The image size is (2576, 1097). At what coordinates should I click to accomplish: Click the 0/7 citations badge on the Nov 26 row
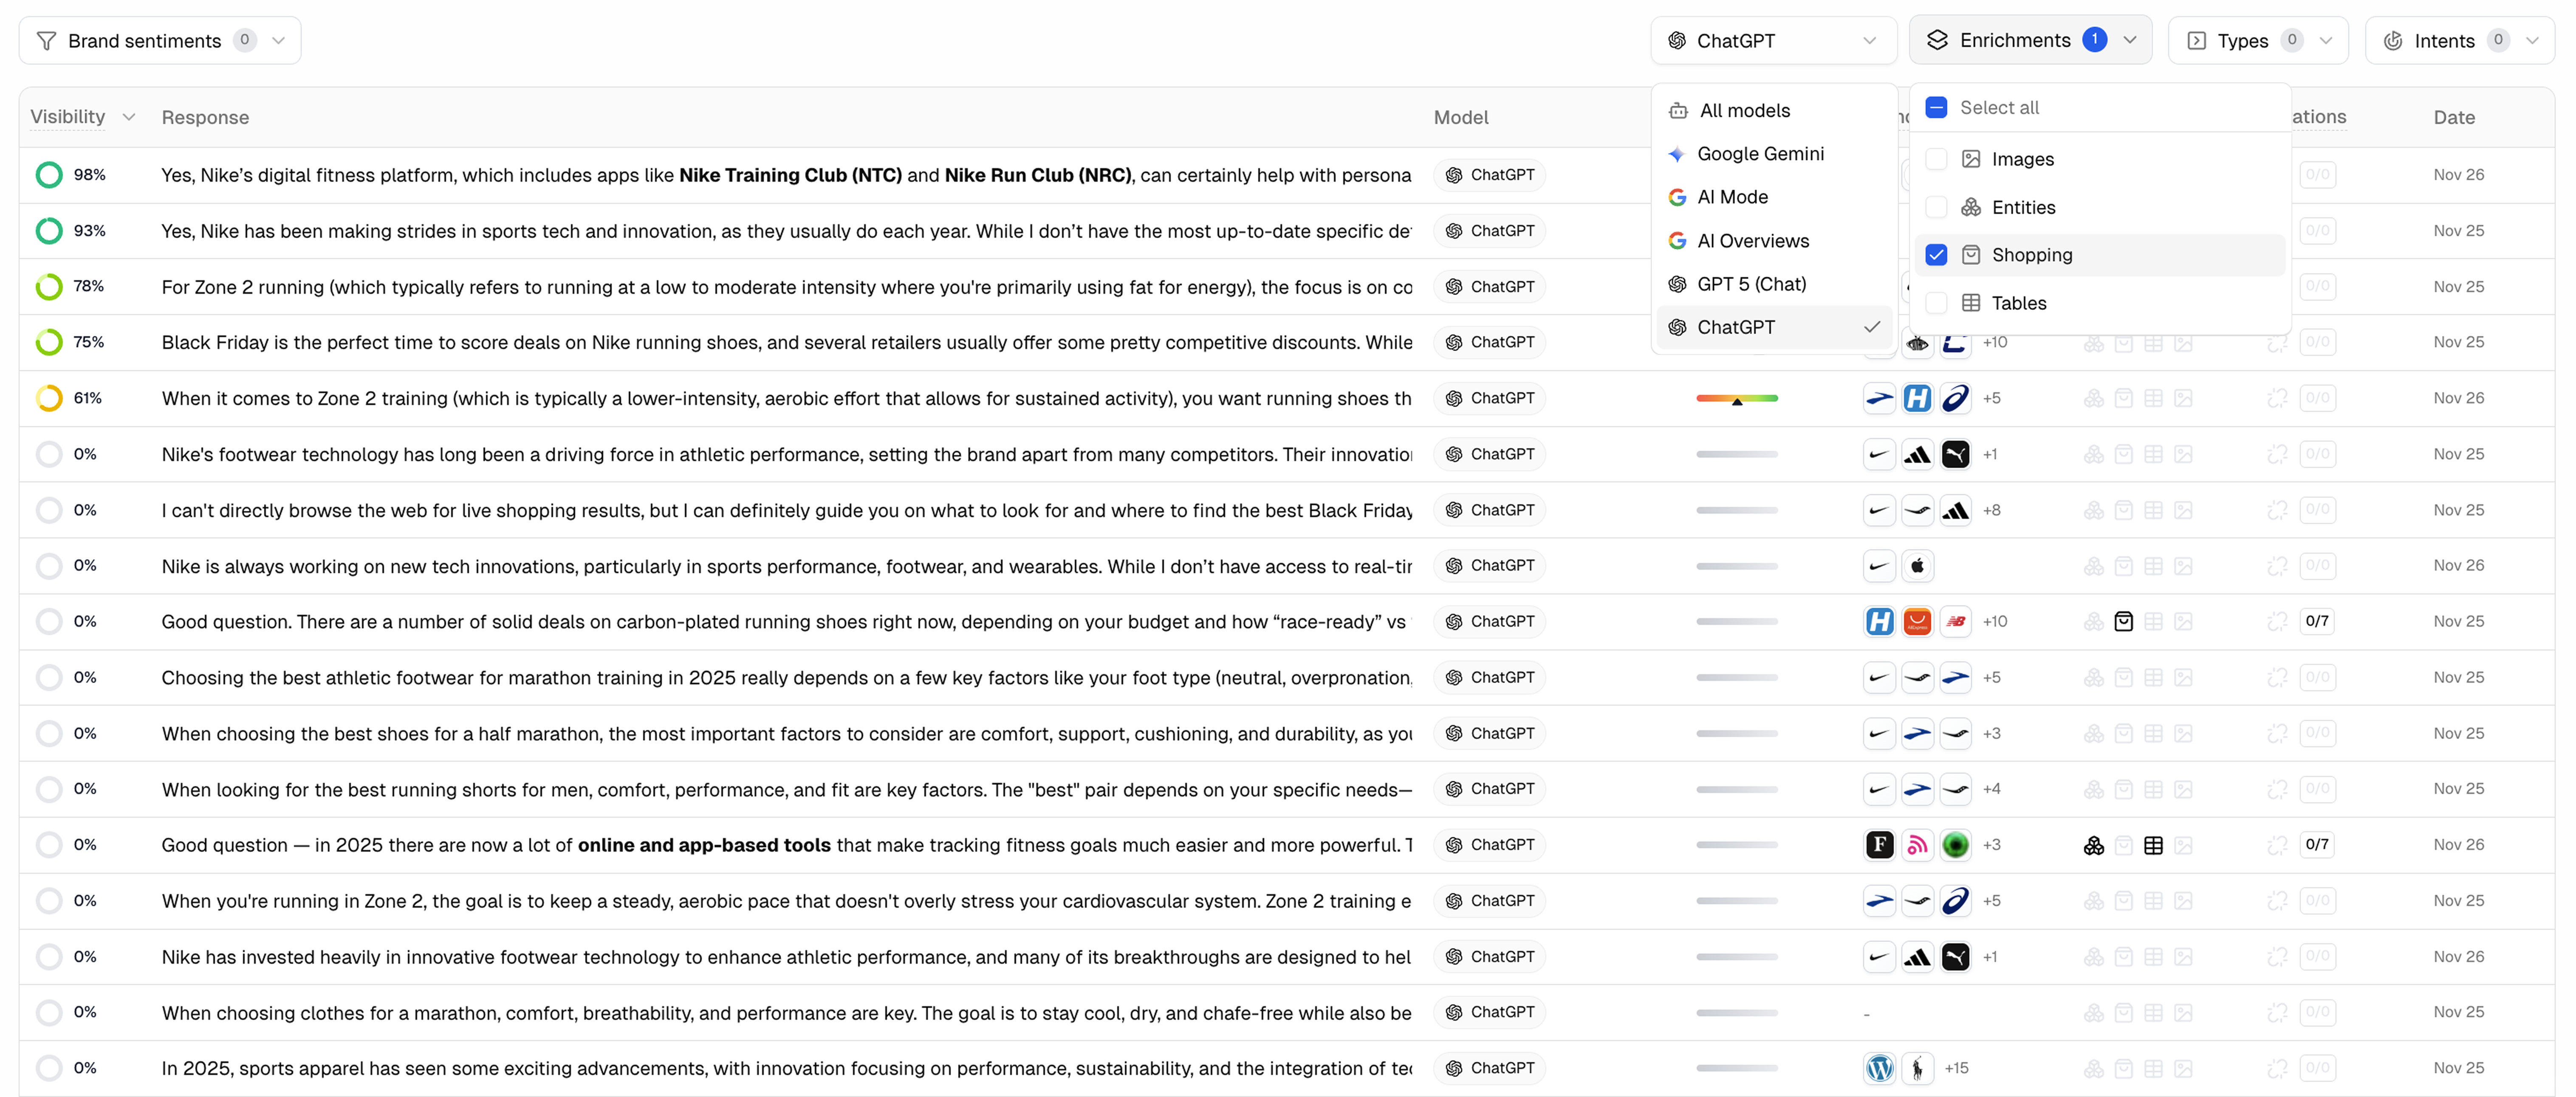tap(2316, 845)
